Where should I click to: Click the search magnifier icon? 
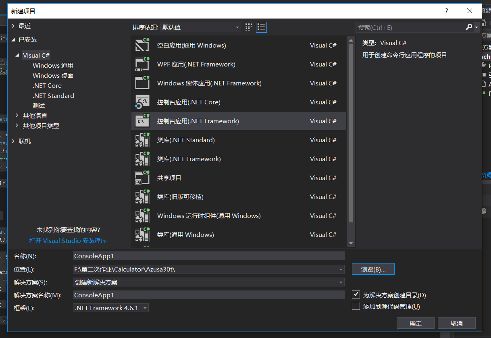coord(469,27)
